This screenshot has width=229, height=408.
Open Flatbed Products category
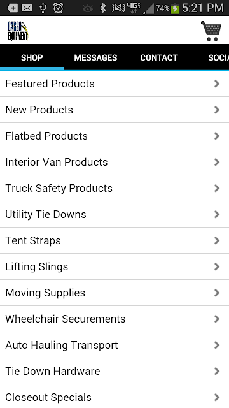[114, 136]
